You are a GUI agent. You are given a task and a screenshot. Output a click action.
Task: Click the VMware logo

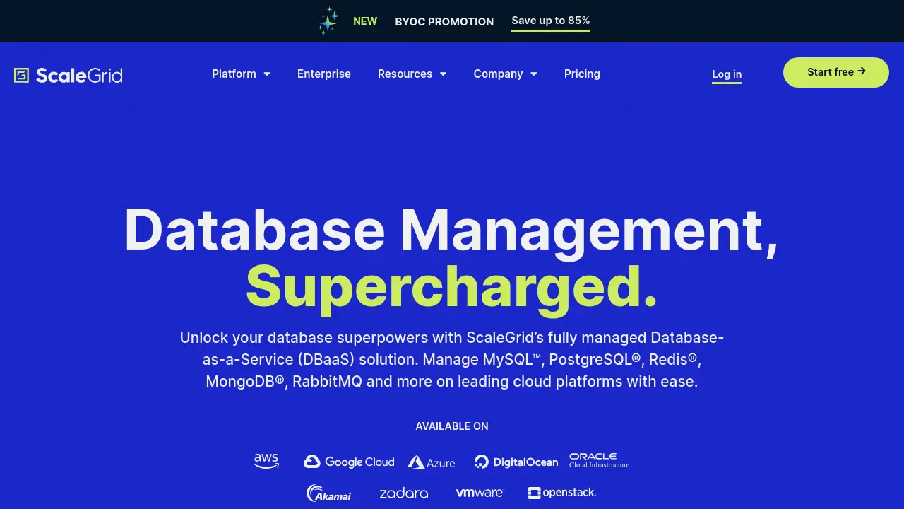(x=480, y=493)
